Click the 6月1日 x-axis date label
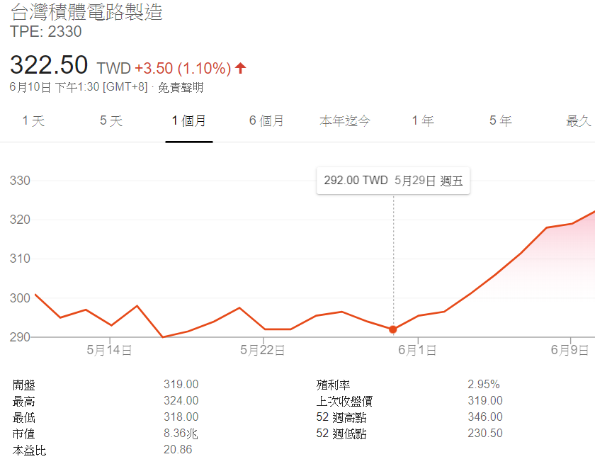 point(417,350)
